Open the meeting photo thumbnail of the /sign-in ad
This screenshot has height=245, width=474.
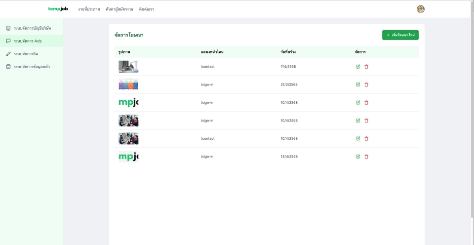click(128, 121)
